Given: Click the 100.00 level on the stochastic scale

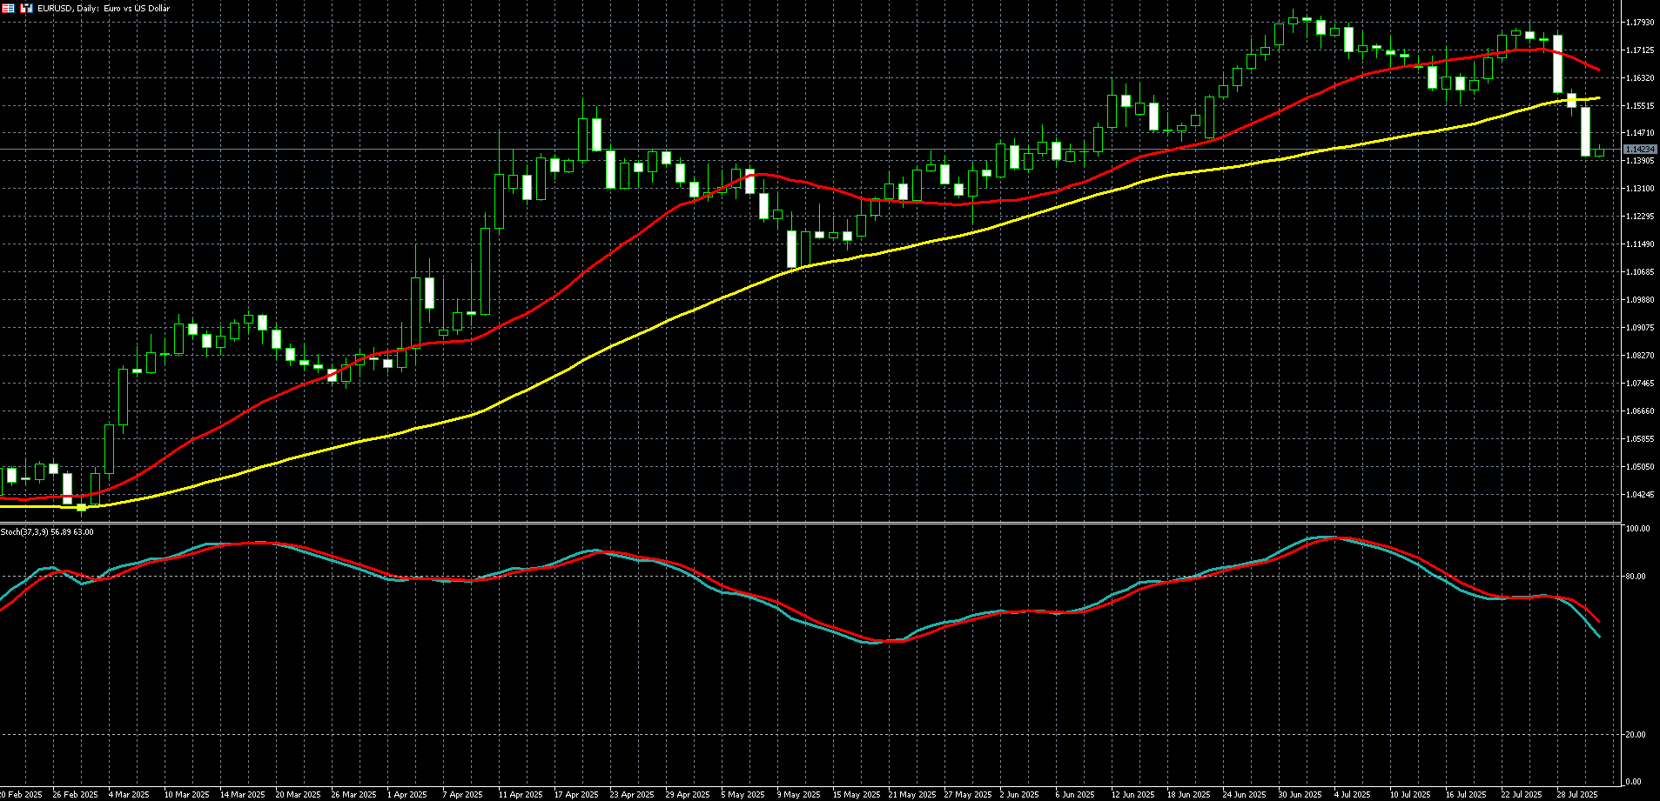Looking at the screenshot, I should point(1638,529).
